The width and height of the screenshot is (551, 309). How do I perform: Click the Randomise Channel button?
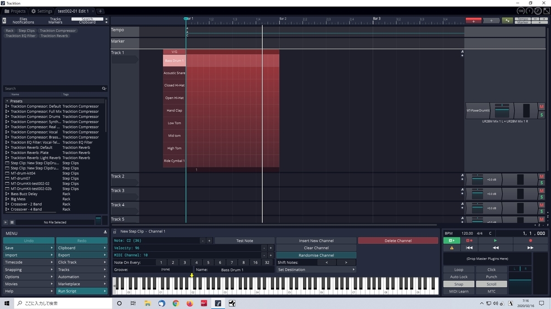pyautogui.click(x=316, y=255)
